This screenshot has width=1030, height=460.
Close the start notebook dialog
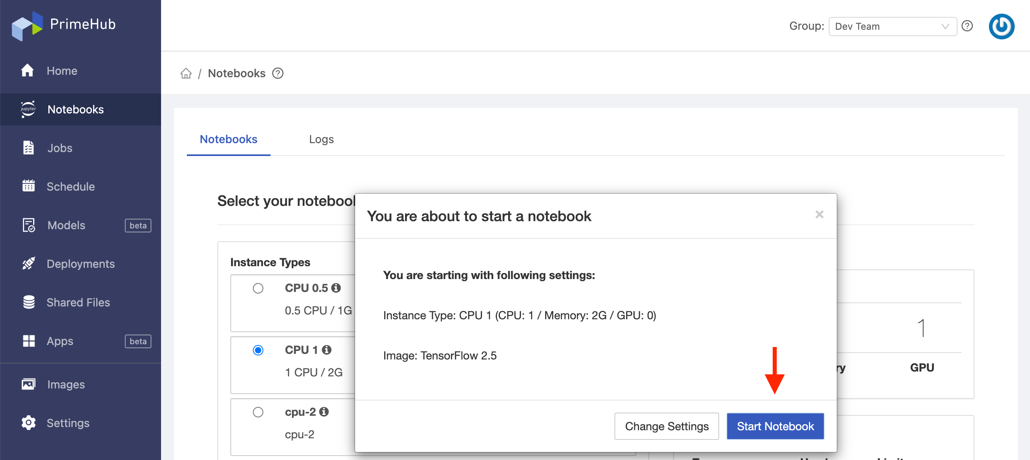(819, 214)
